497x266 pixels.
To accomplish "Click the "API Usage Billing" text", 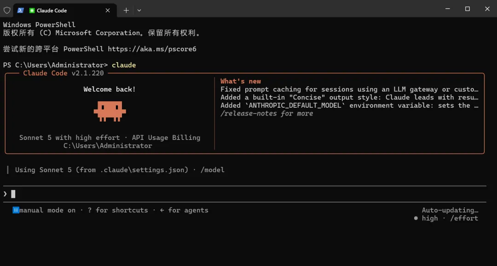I will [166, 138].
